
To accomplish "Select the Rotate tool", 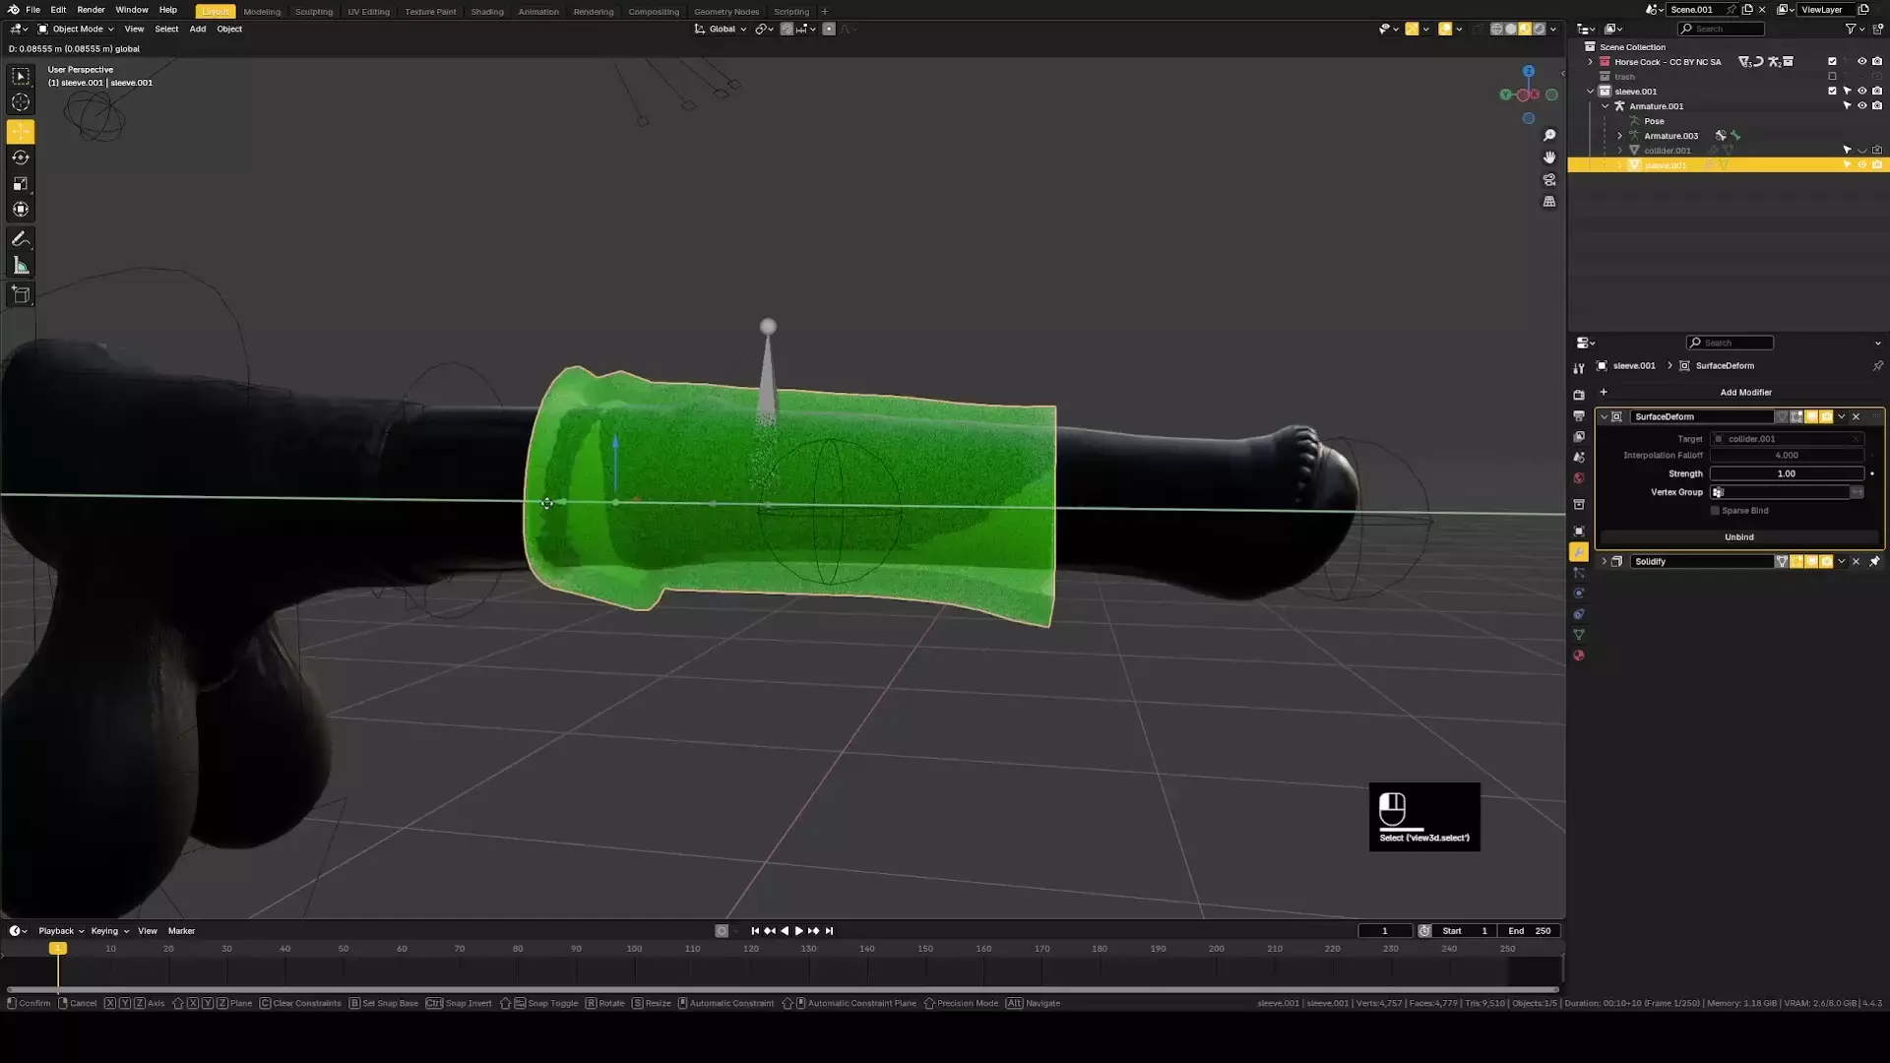I will 20,157.
